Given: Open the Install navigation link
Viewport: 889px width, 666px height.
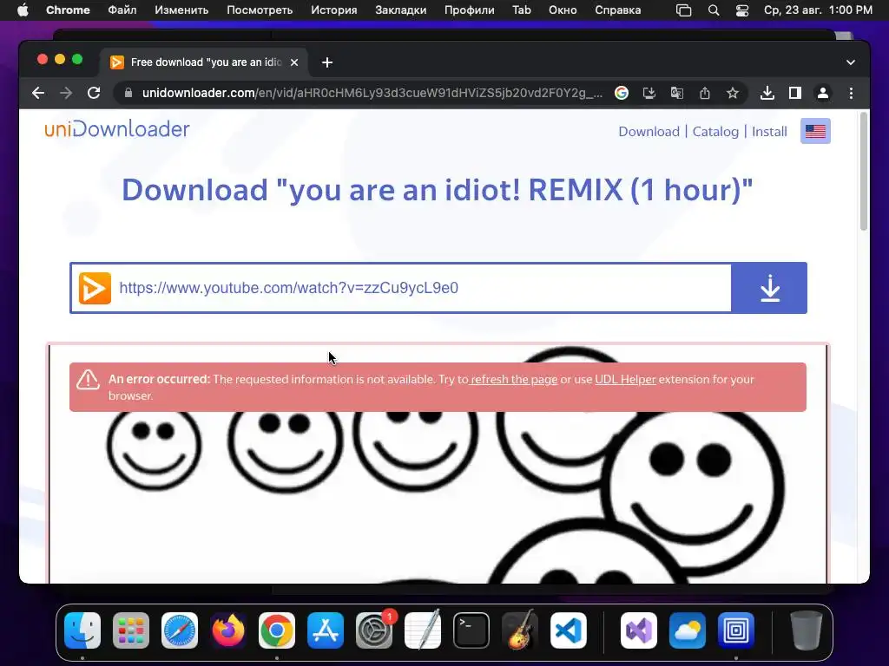Looking at the screenshot, I should tap(769, 132).
